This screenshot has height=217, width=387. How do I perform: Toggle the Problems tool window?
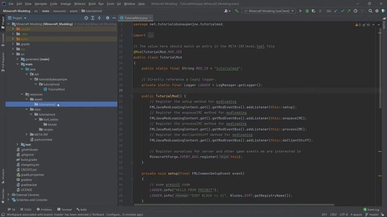click(x=44, y=210)
